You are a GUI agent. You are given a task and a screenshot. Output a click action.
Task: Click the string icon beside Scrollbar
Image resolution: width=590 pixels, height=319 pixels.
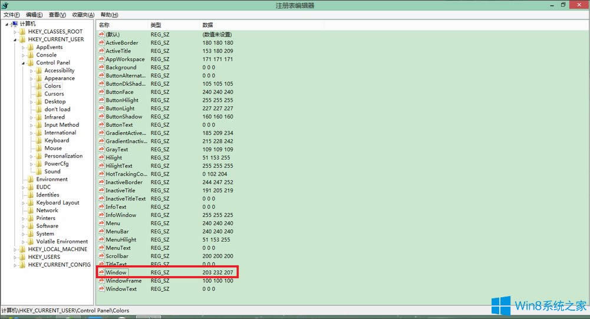[x=101, y=256]
